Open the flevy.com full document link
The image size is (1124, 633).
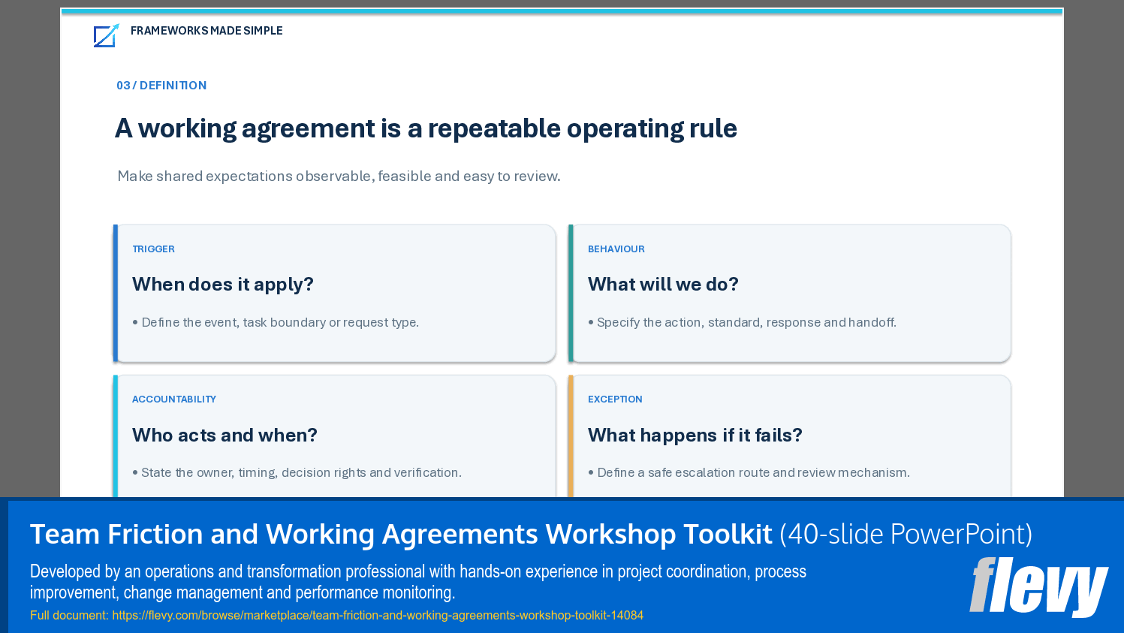[x=378, y=615]
